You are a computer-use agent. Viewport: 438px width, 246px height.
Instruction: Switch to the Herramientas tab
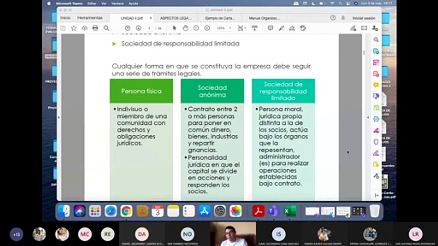(90, 18)
